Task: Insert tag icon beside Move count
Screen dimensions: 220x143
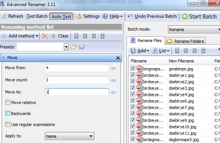Action: coord(113,80)
